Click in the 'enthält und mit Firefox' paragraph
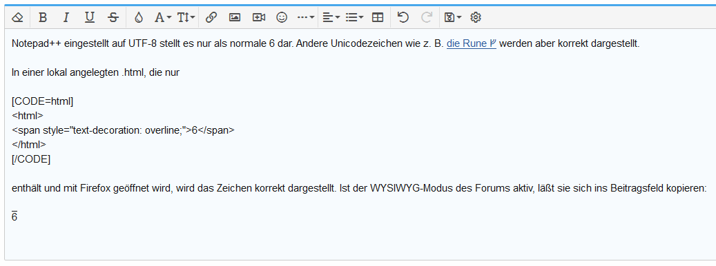 [359, 189]
